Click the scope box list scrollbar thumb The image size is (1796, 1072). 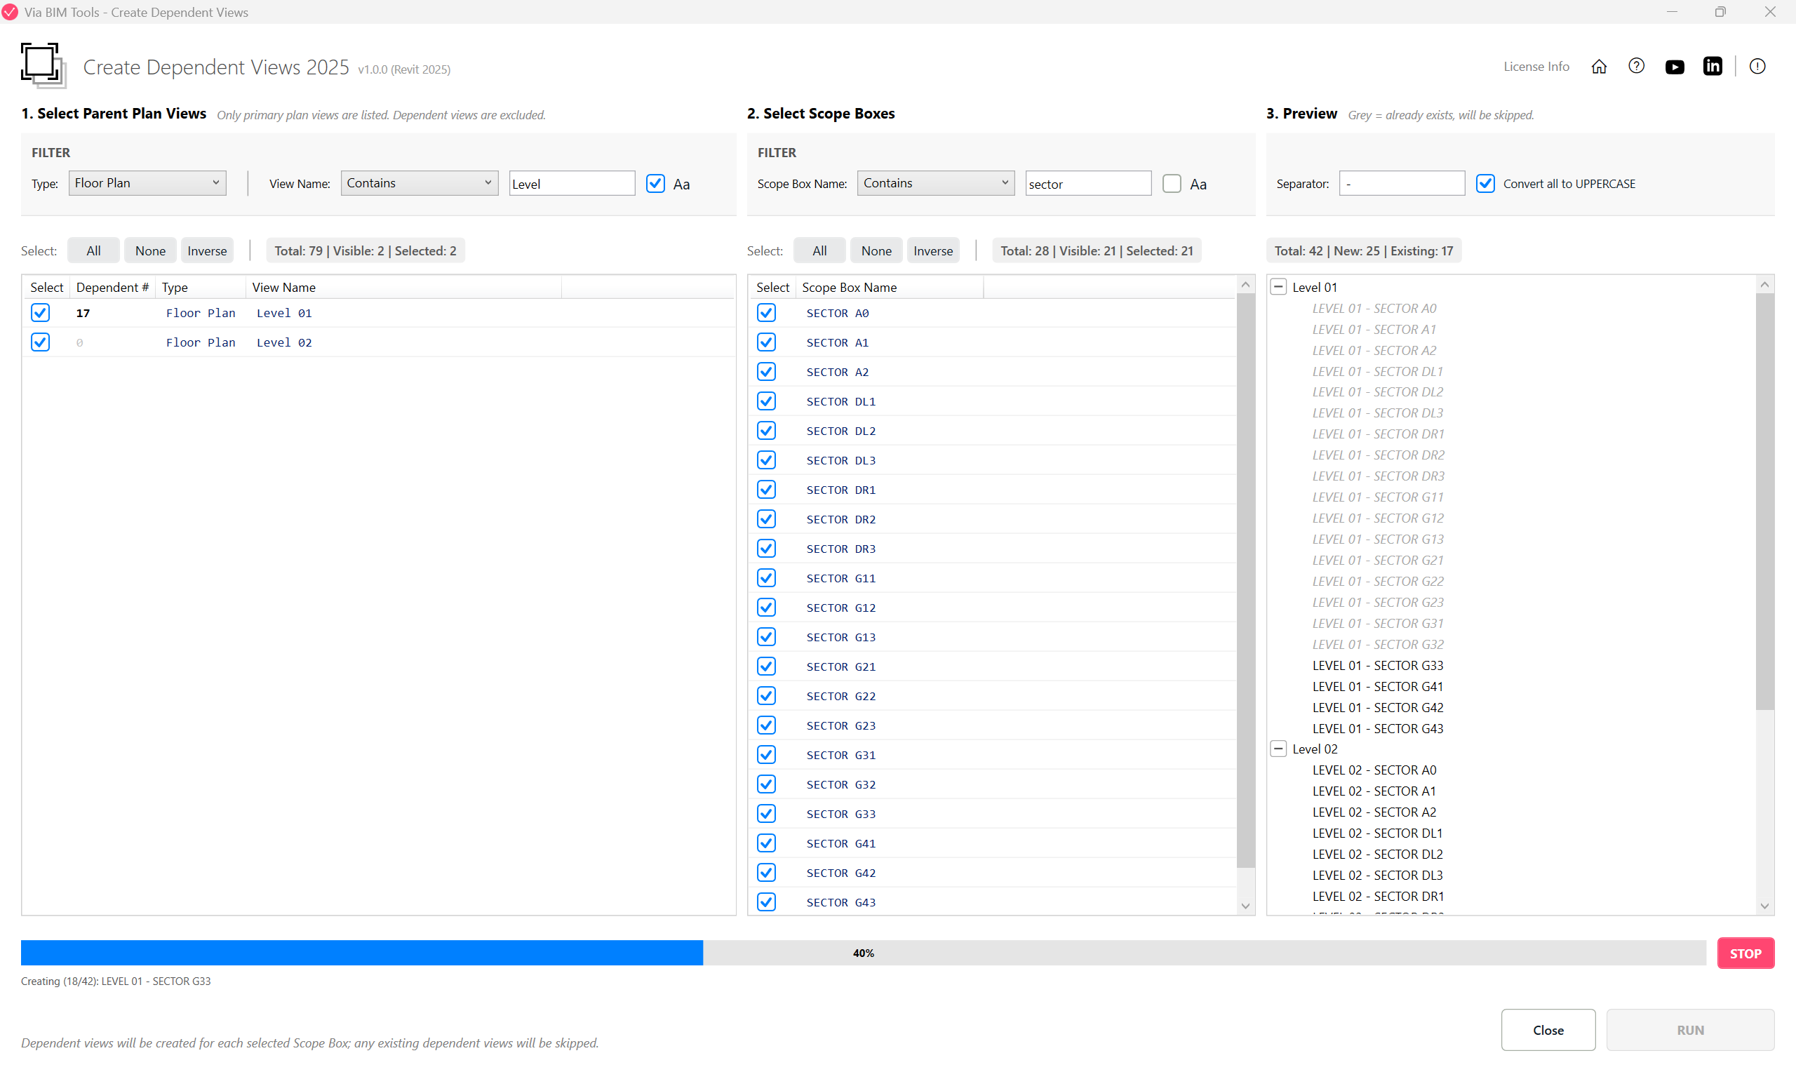[x=1245, y=580]
